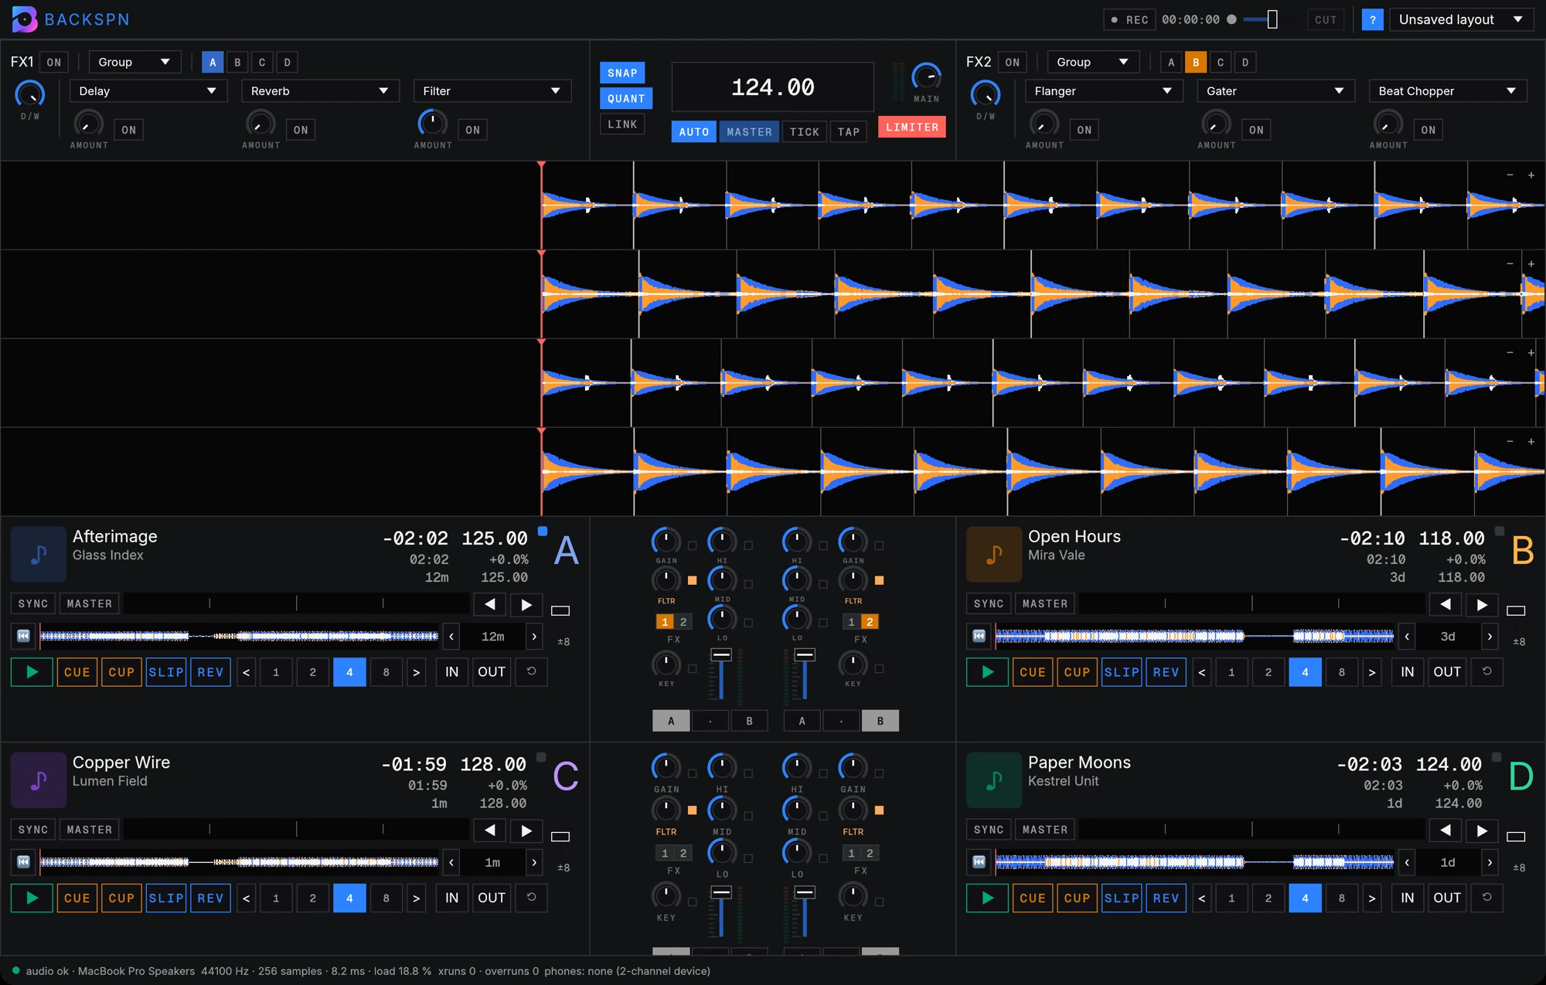Zoom in first waveform with plus icon
1546x985 pixels.
click(1531, 175)
